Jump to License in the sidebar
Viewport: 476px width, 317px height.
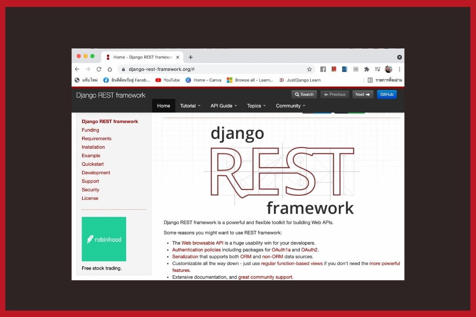pos(90,198)
